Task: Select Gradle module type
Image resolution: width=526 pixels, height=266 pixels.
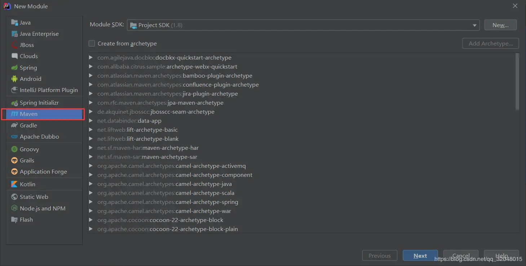Action: [x=44, y=125]
